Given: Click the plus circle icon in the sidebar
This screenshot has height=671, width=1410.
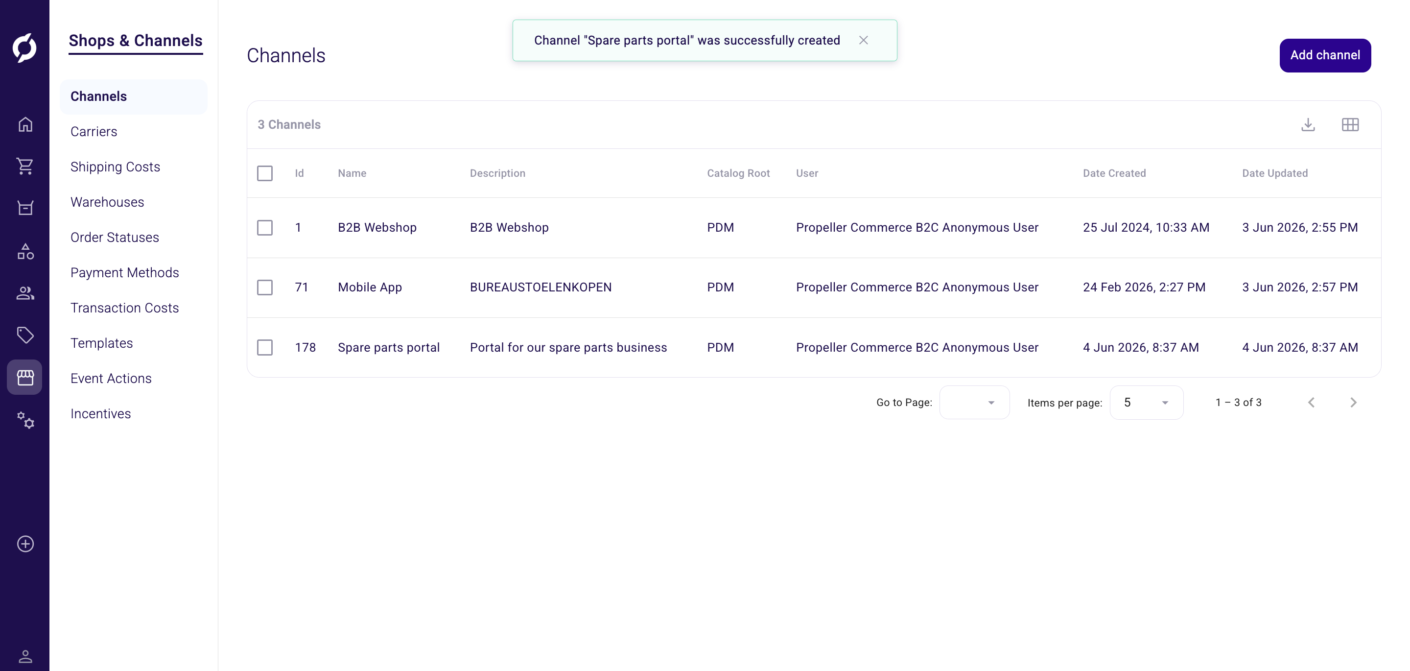Looking at the screenshot, I should [25, 543].
